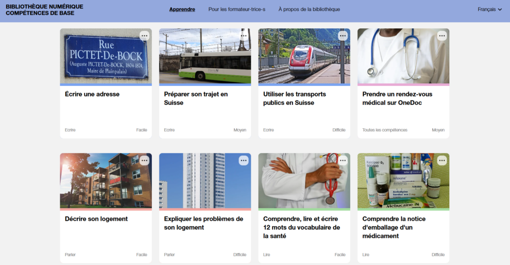
Task: Click the red train photo thumbnail
Action: pyautogui.click(x=304, y=56)
